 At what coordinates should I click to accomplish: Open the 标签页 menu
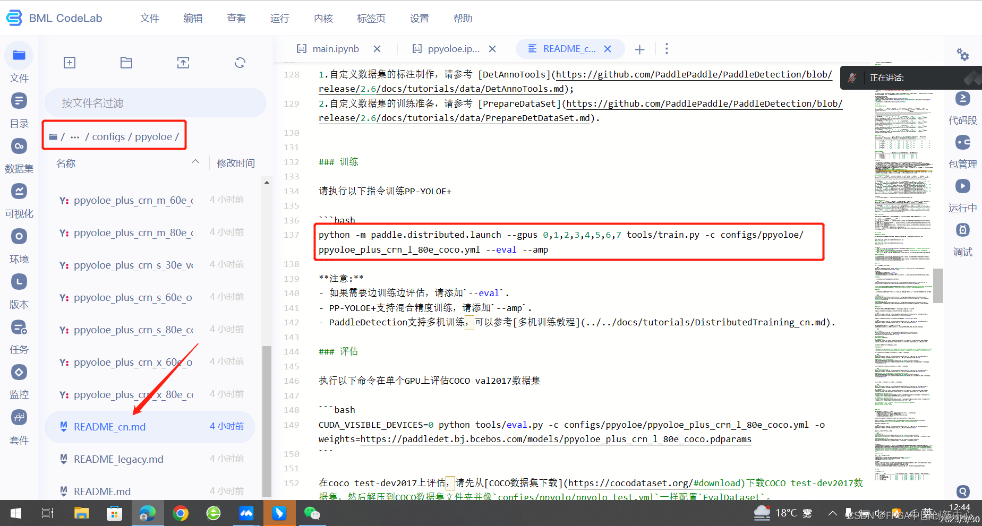371,18
